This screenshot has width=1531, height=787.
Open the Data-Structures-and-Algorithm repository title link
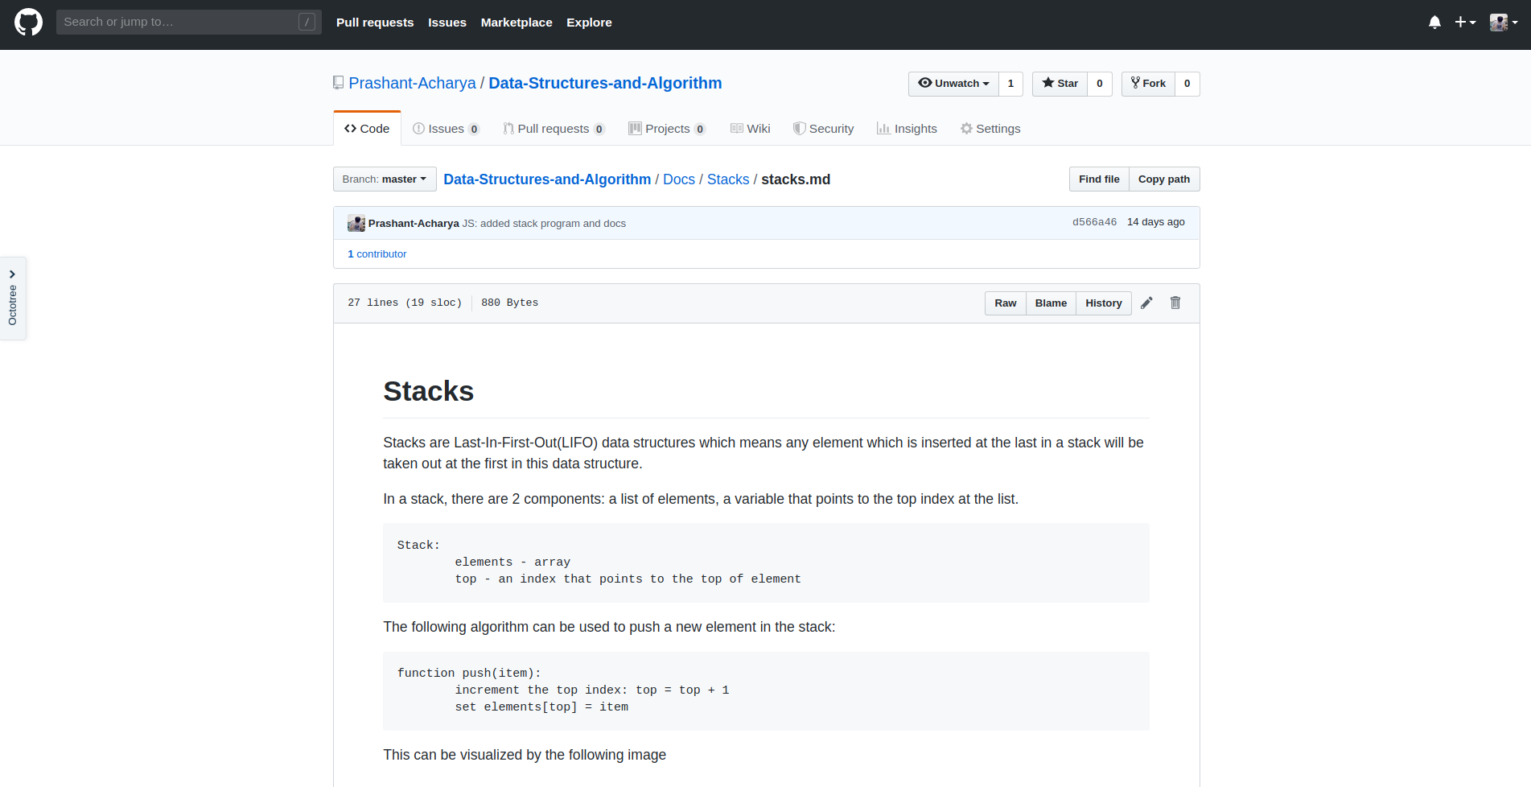[605, 83]
